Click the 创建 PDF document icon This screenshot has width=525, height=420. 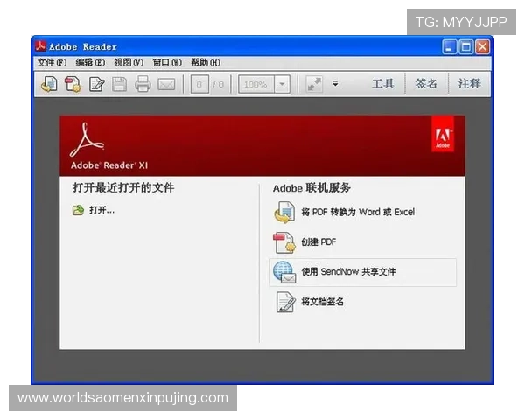[x=284, y=243]
